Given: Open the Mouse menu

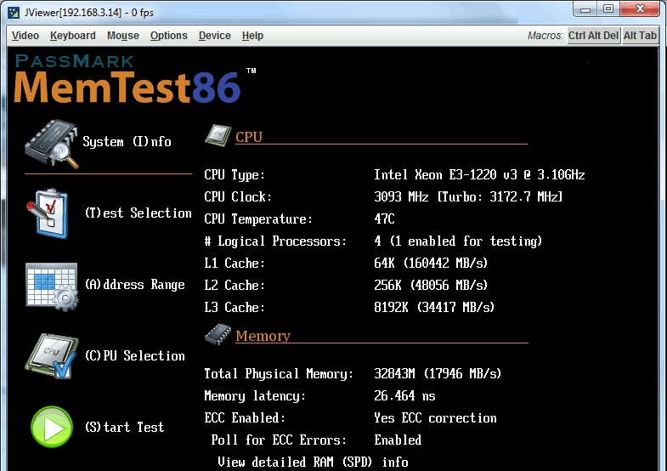Looking at the screenshot, I should pyautogui.click(x=123, y=36).
